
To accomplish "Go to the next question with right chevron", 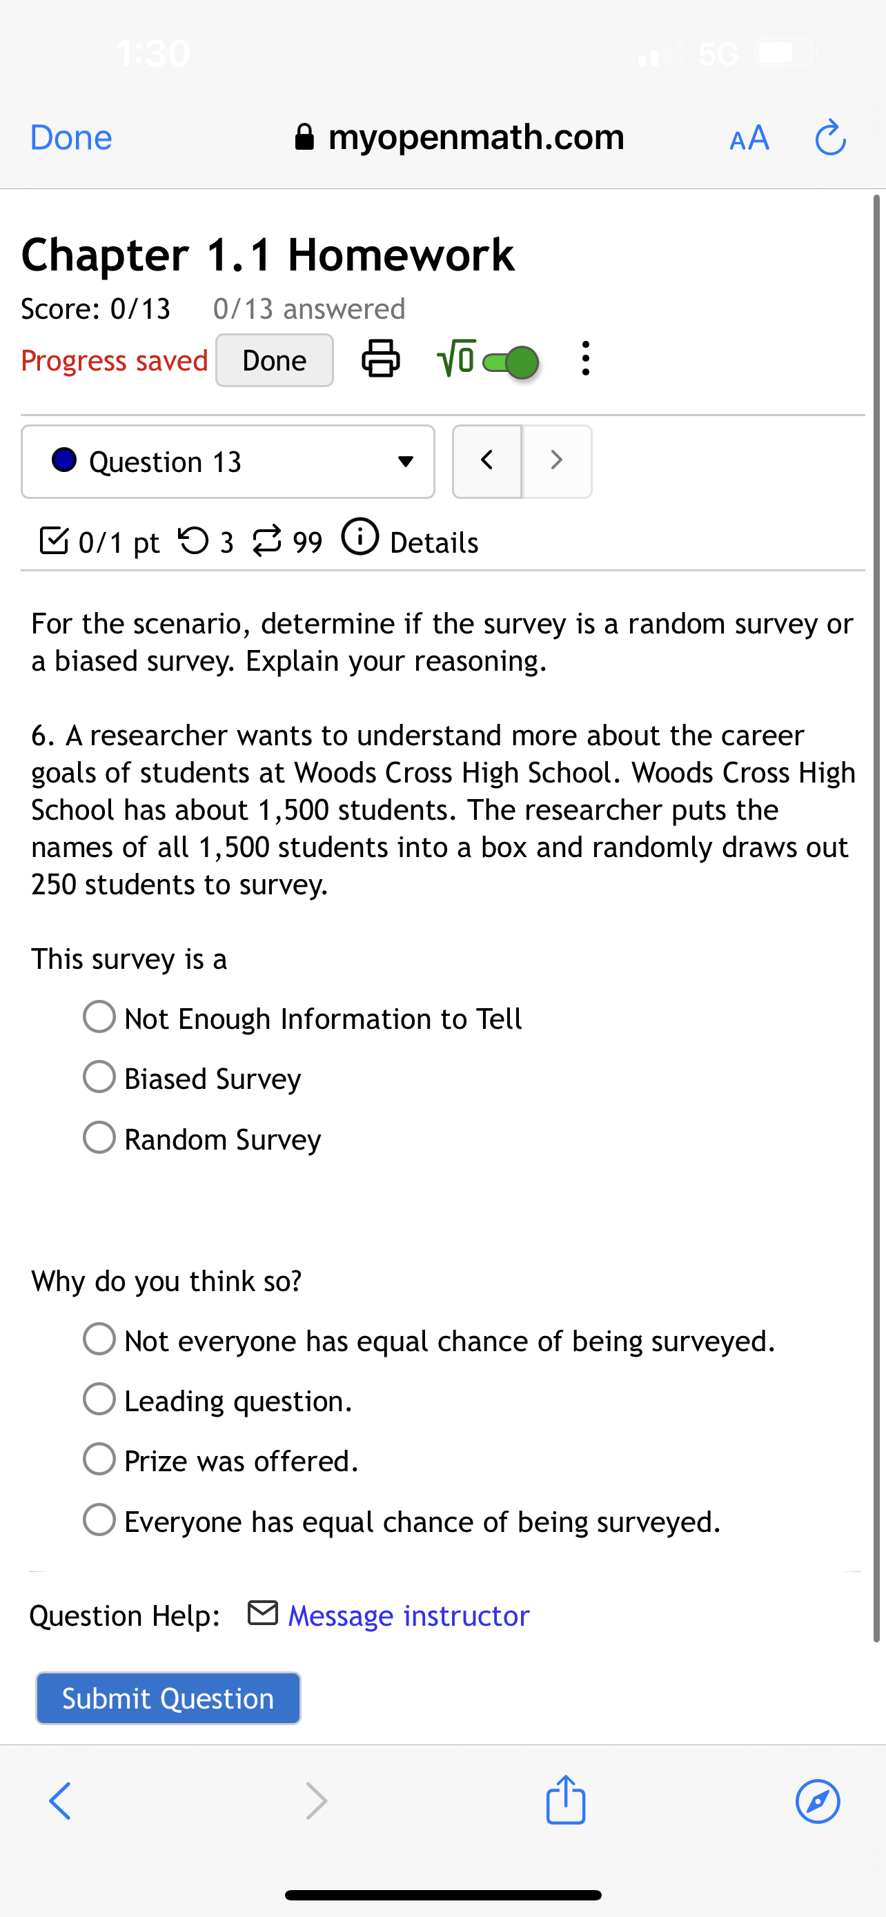I will point(556,461).
